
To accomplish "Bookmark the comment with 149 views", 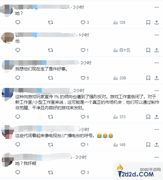I will [x=148, y=144].
